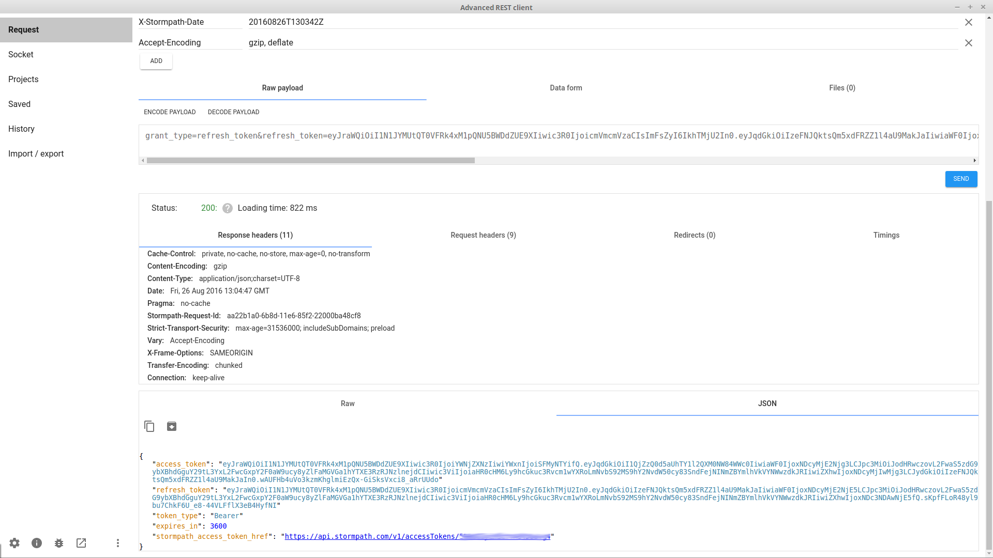
Task: Select the Timings tab
Action: [886, 235]
